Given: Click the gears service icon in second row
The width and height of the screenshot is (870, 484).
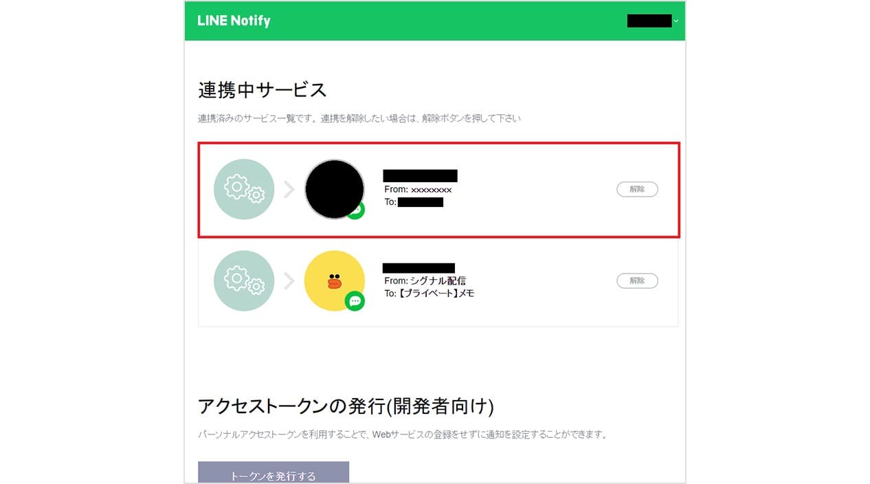Looking at the screenshot, I should pyautogui.click(x=244, y=280).
